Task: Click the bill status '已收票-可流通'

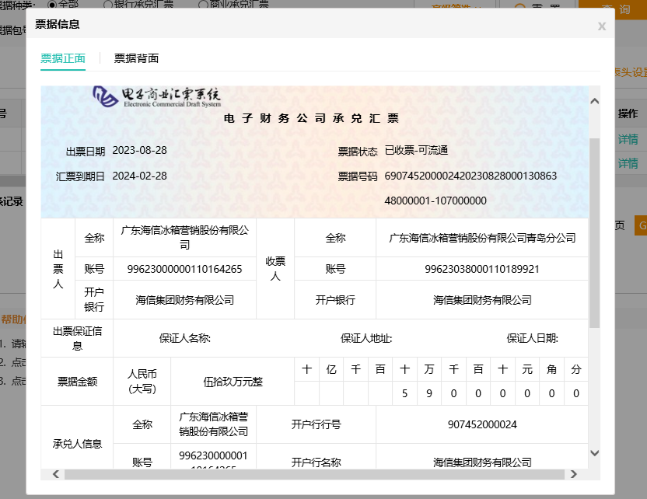Action: coord(416,151)
